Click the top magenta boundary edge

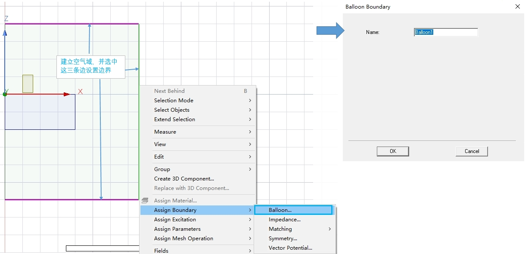coord(71,24)
